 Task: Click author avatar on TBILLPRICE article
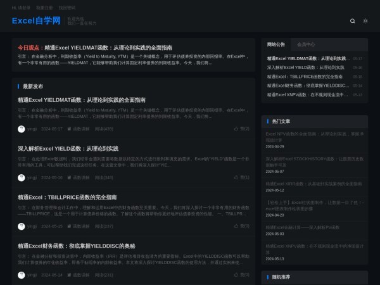click(x=22, y=226)
